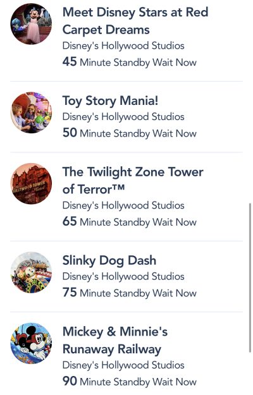Open the Slinky Dog Dash coaster thumbnail
Screen dimensions: 253x395
point(31,272)
